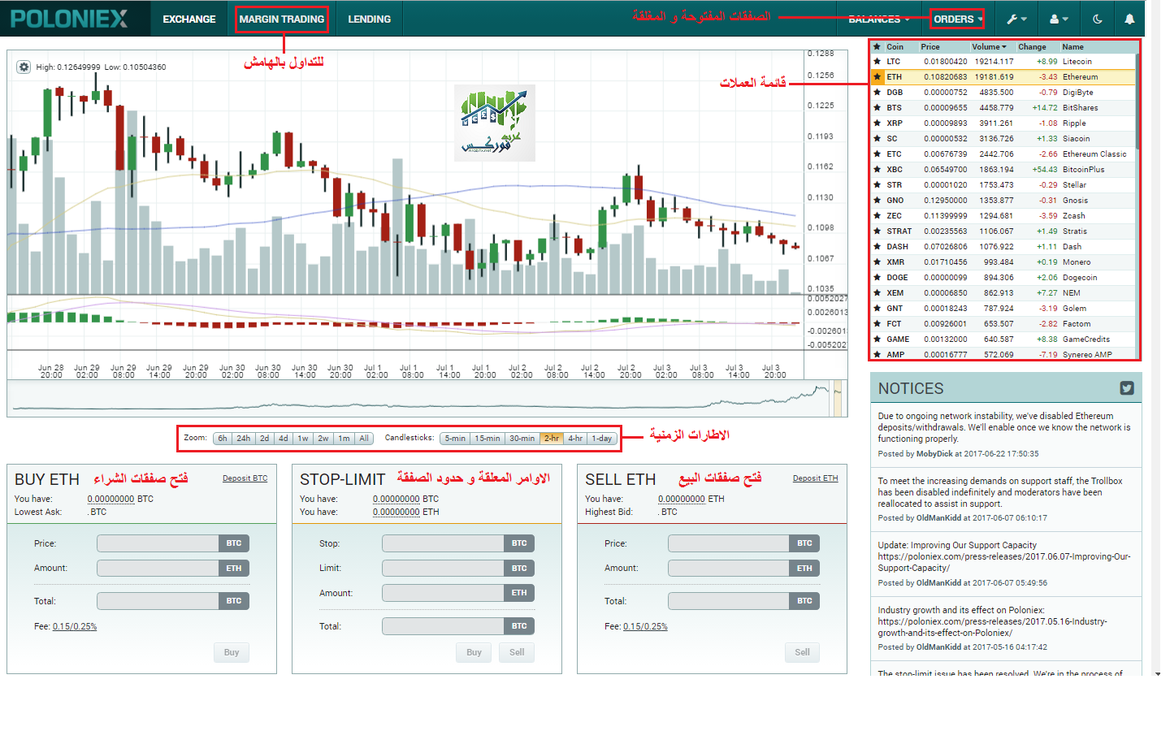
Task: Sort market list by Change column
Action: pos(1032,47)
